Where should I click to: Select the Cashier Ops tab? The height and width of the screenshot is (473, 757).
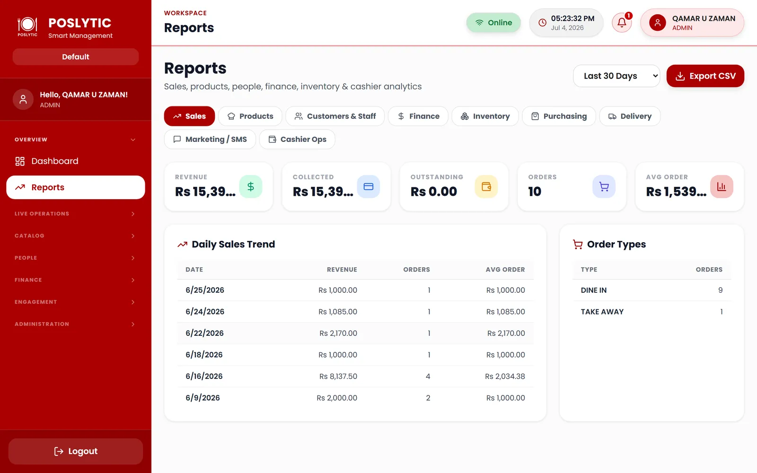coord(297,140)
